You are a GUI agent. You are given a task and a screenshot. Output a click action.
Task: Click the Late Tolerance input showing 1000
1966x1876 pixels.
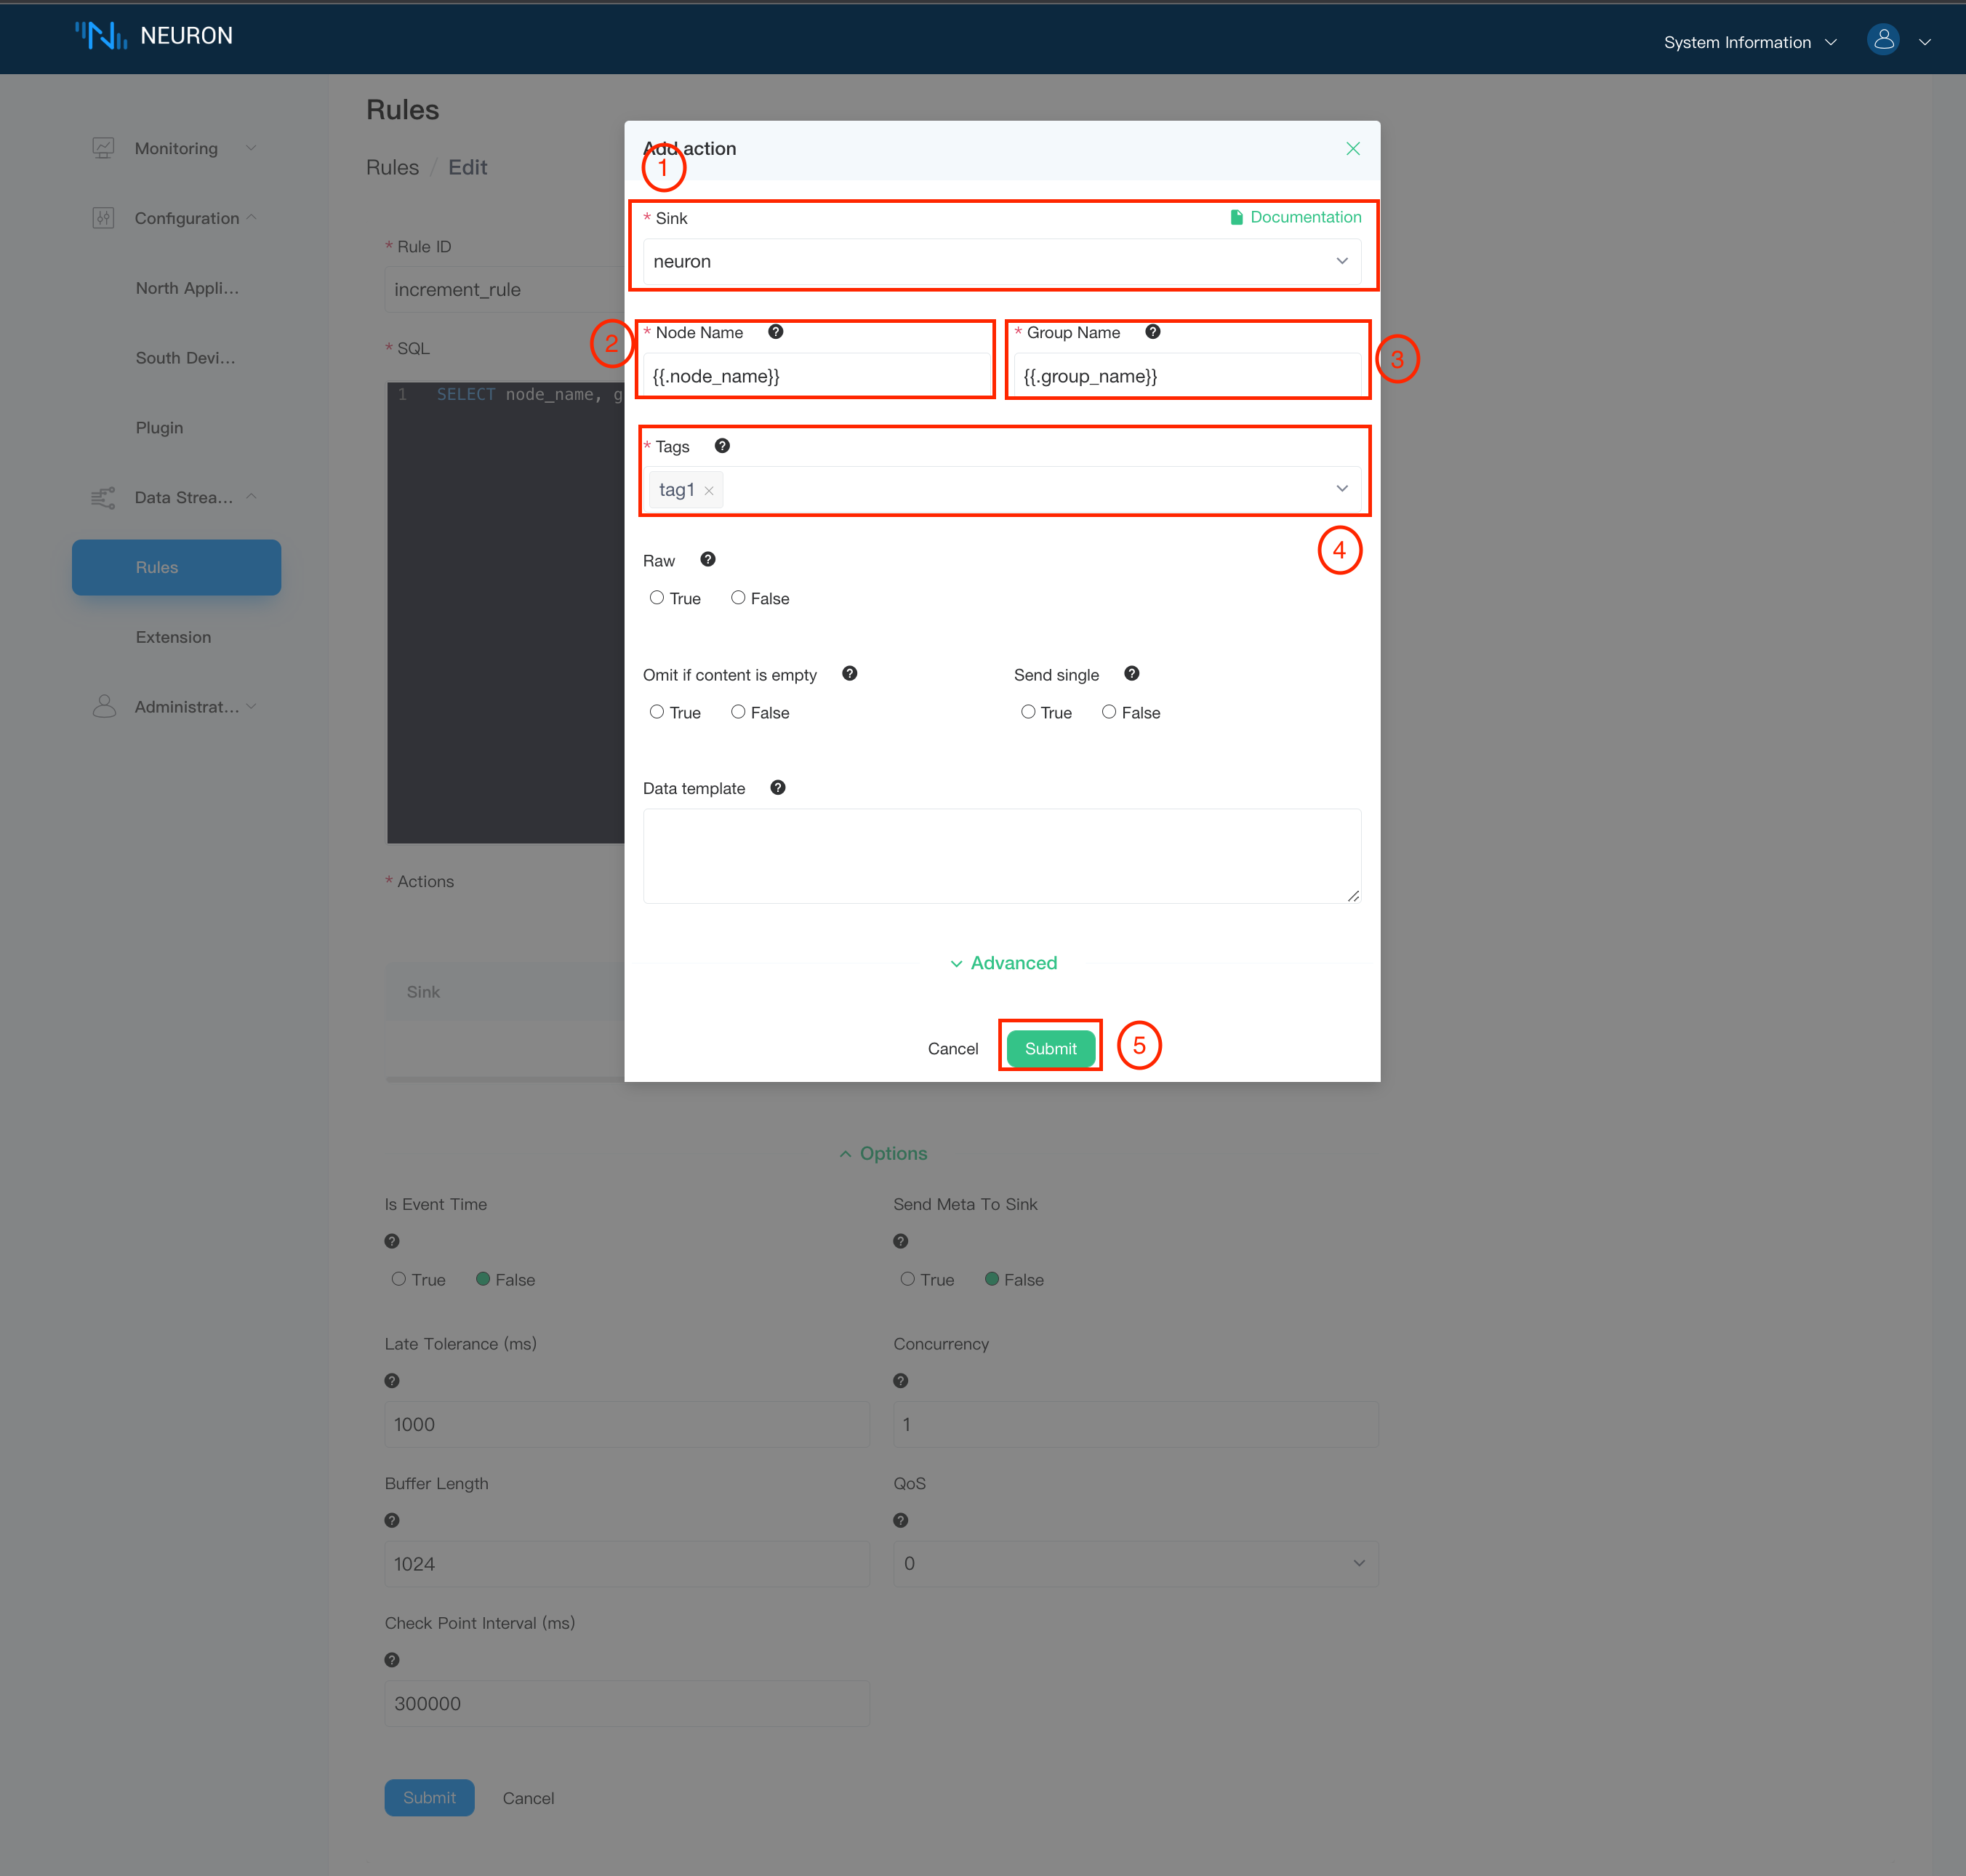click(x=627, y=1424)
